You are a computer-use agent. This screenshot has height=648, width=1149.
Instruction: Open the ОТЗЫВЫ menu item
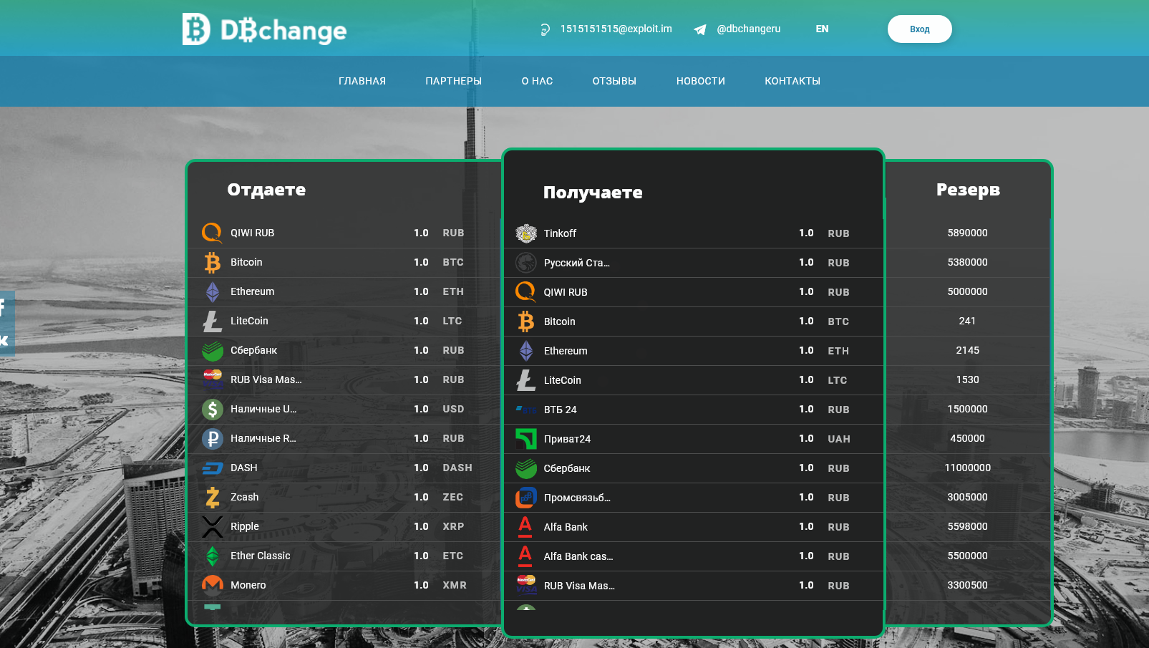614,81
